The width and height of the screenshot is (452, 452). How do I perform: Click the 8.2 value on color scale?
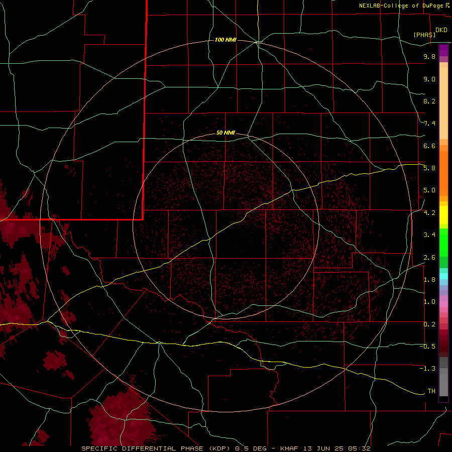[x=429, y=101]
